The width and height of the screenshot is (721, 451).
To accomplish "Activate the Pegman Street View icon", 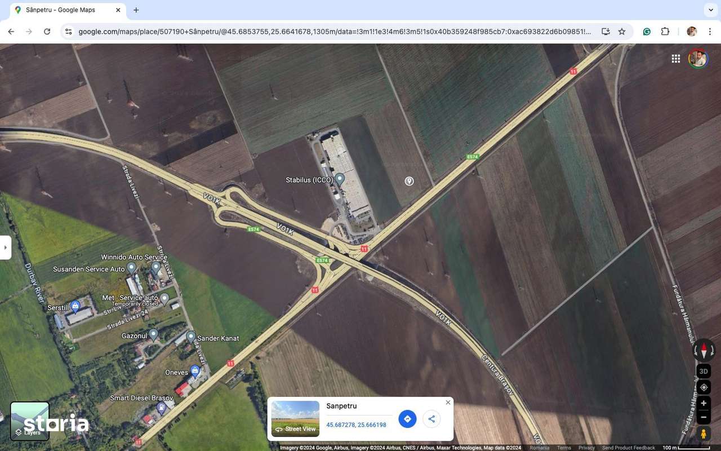I will point(703,434).
